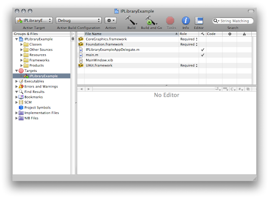
Task: Open the Debug build configuration popup
Action: click(x=79, y=21)
